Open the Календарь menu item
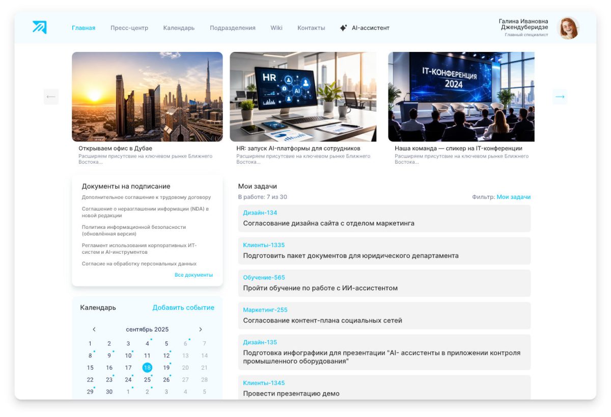Screen dimensions: 611x417 point(178,28)
